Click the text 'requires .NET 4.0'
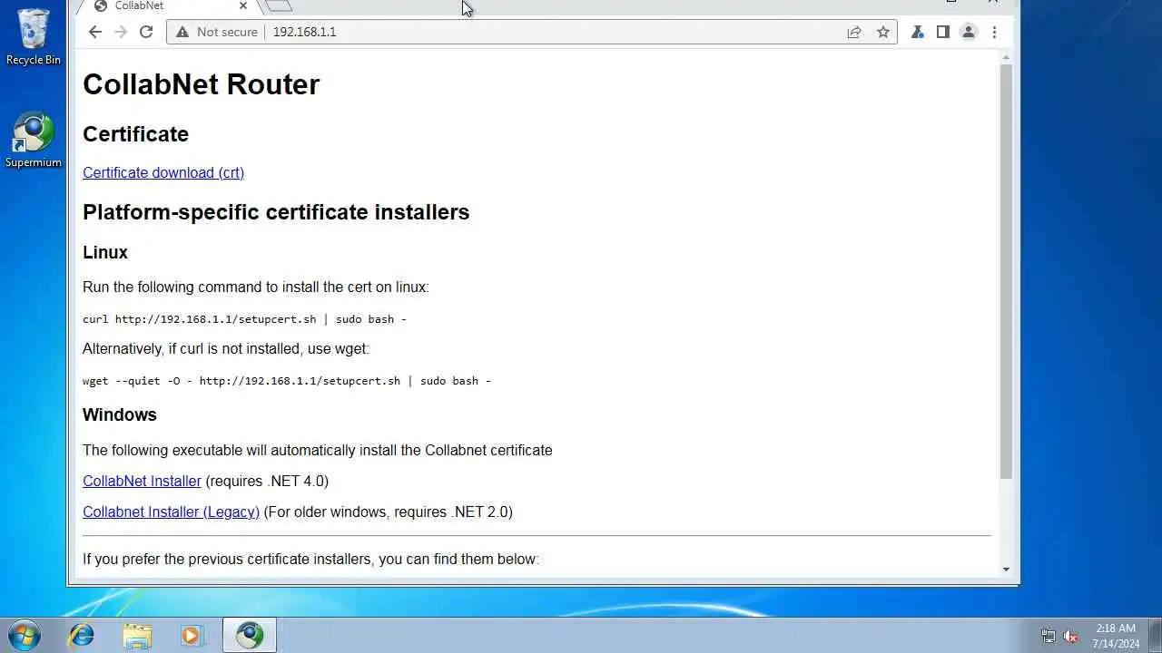 click(267, 481)
